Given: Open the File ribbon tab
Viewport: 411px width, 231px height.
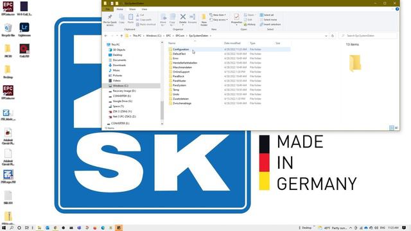Looking at the screenshot, I should tap(107, 9).
